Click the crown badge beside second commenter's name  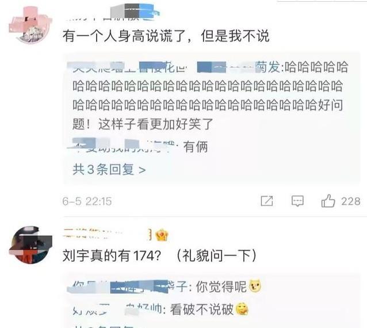click(x=162, y=235)
